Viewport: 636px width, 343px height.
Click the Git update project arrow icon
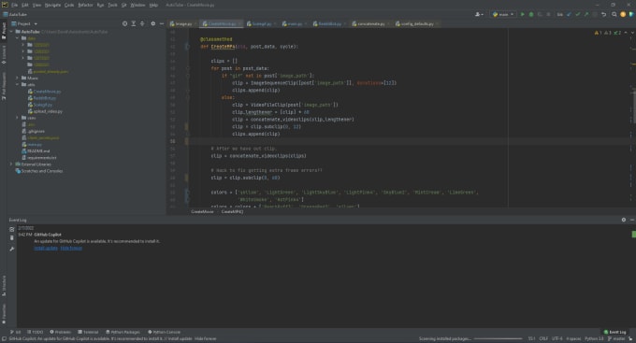click(569, 14)
